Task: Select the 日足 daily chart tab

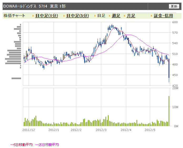Action: click(x=101, y=16)
